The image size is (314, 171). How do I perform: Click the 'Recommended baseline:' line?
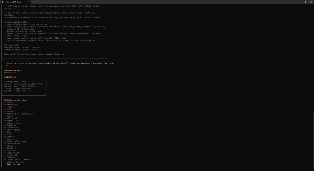[16, 22]
